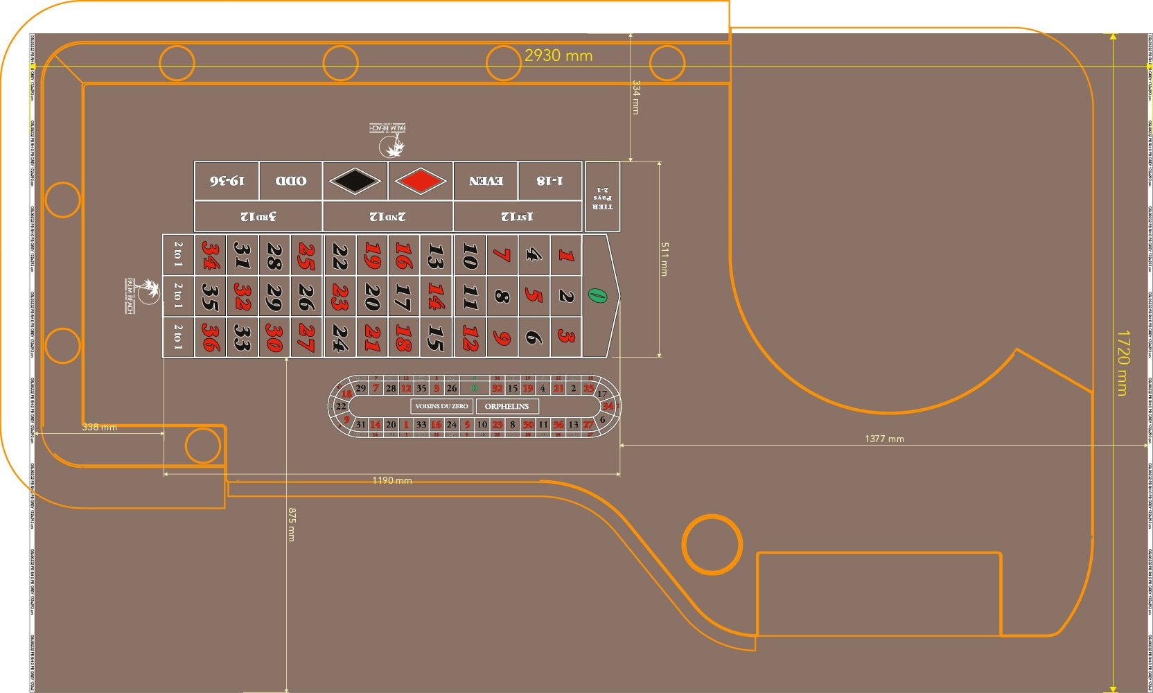1153x693 pixels.
Task: Click black 20 in the main betting grid
Action: pos(372,296)
